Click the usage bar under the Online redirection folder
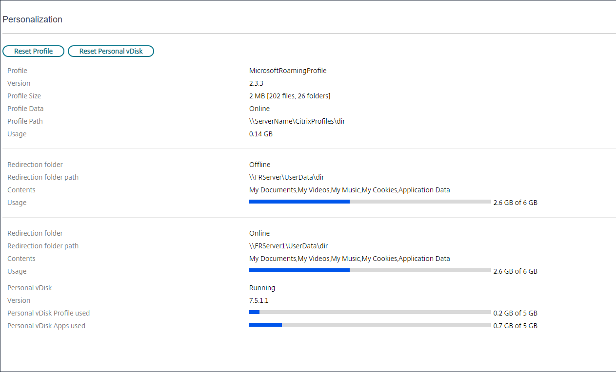The width and height of the screenshot is (616, 372). click(370, 270)
